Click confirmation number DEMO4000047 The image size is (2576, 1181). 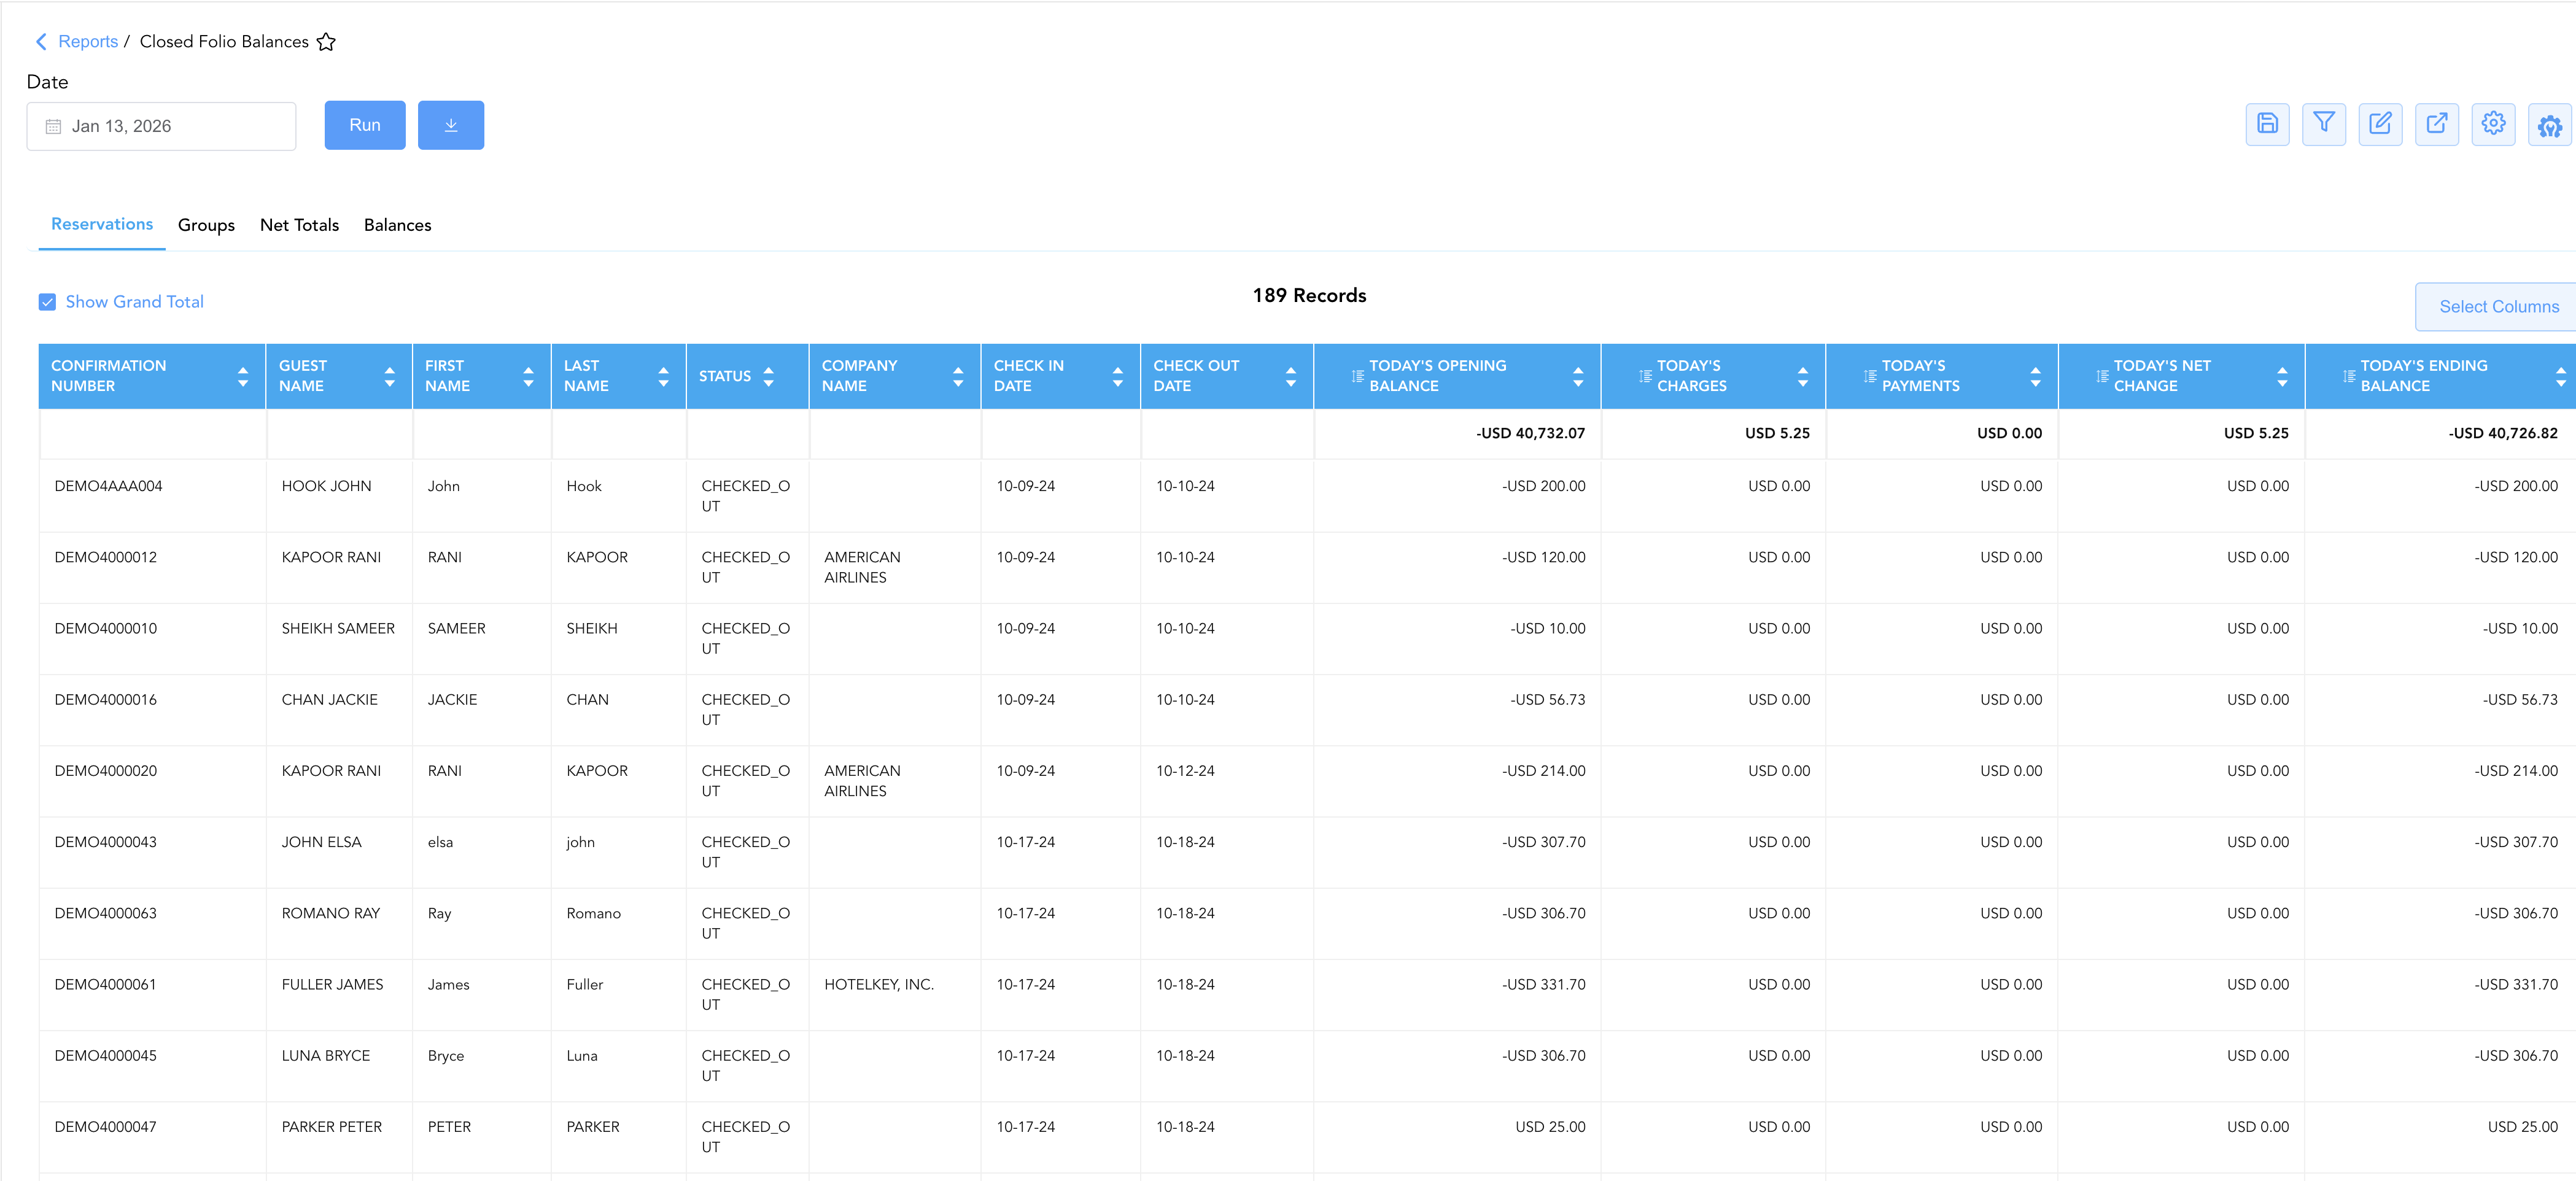tap(105, 1127)
